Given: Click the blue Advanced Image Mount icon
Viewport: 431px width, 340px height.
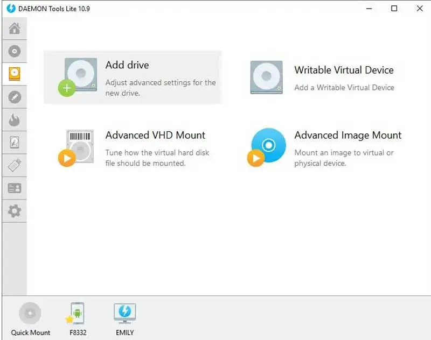Looking at the screenshot, I should pos(267,147).
